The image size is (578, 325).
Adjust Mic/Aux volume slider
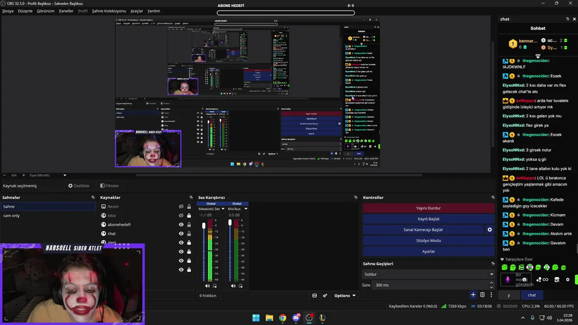230,222
